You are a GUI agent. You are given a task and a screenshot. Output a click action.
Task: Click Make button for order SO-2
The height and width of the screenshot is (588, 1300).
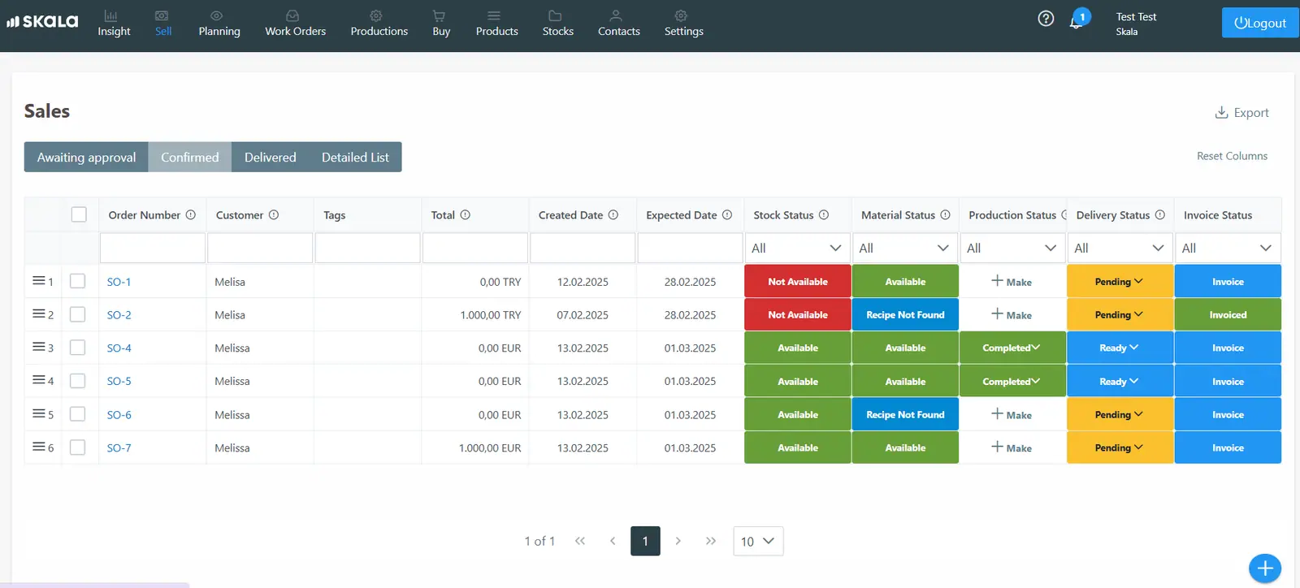click(x=1012, y=314)
